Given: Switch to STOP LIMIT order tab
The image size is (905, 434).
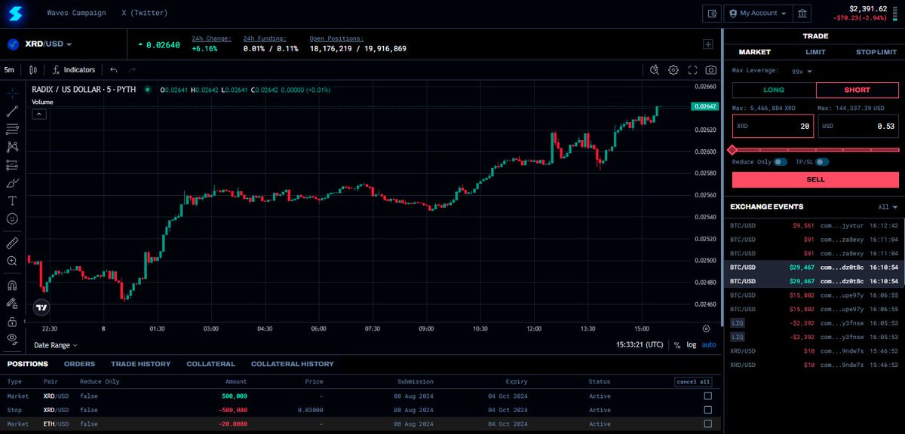Looking at the screenshot, I should coord(876,52).
